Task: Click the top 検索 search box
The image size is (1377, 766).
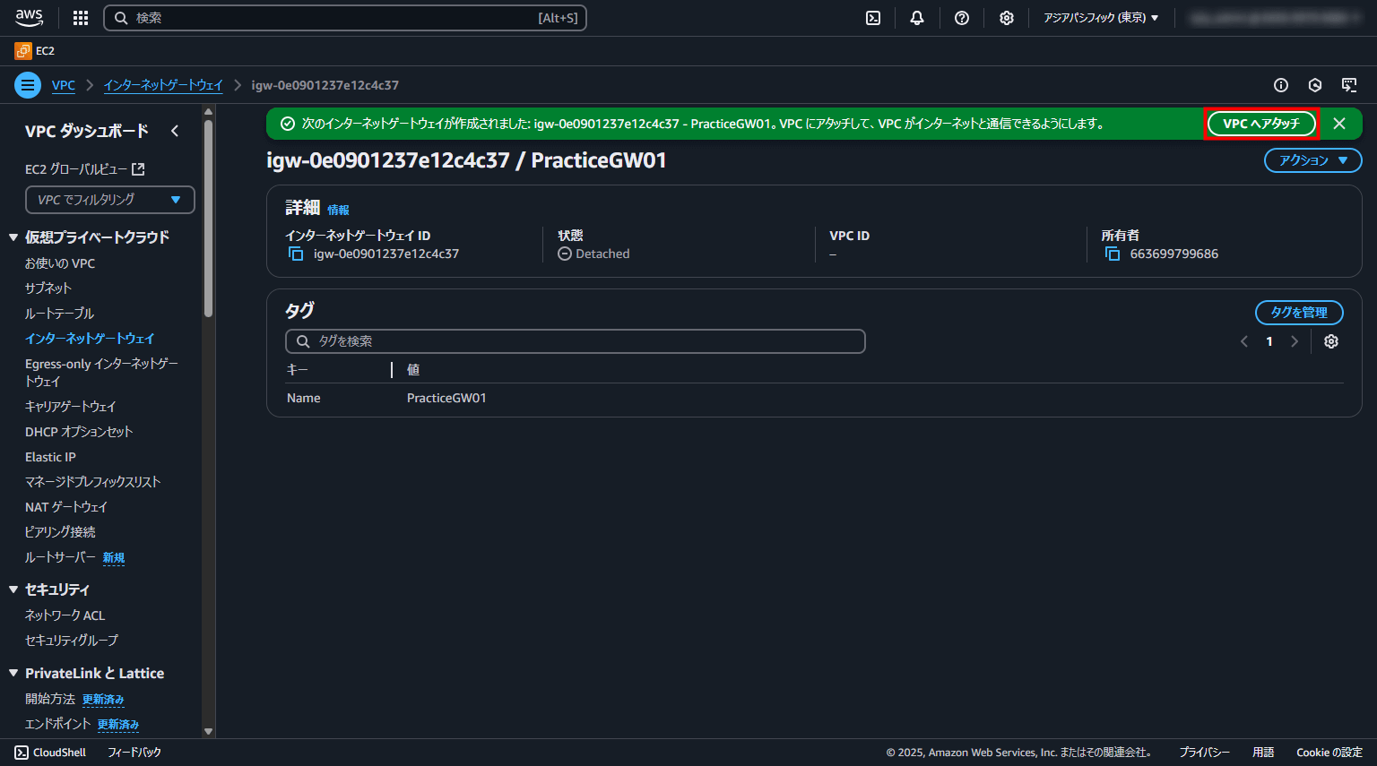Action: pos(345,18)
